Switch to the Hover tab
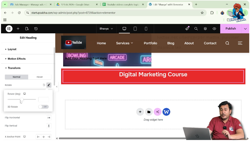The height and width of the screenshot is (141, 250). (40, 77)
